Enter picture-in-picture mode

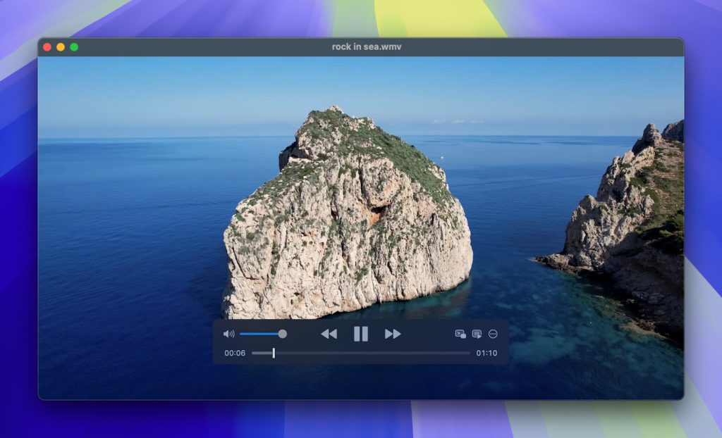(460, 333)
